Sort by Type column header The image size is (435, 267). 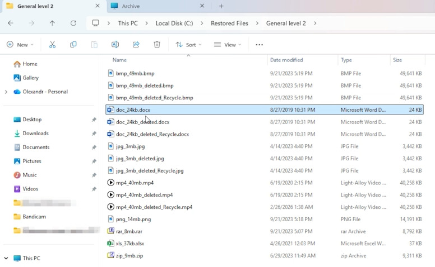click(346, 60)
